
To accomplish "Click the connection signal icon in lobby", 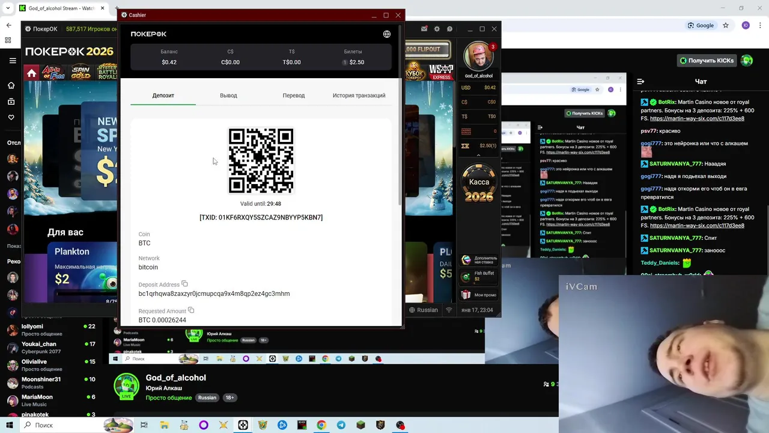I will coord(449,310).
